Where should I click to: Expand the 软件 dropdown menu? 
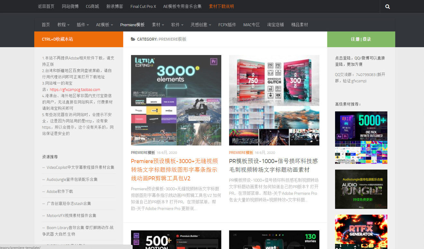click(177, 25)
